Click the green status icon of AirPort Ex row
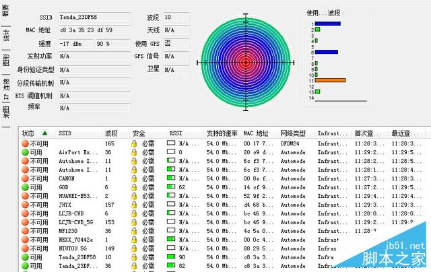Image resolution: width=431 pixels, height=272 pixels. tap(26, 152)
